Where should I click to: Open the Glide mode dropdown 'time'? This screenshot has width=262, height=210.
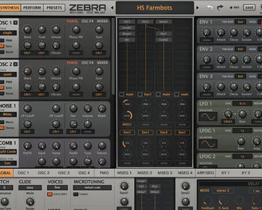click(x=30, y=187)
